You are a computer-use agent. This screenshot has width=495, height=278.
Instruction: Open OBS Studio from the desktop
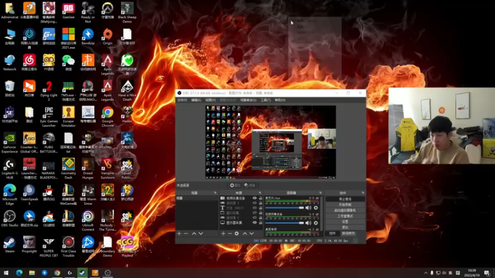tap(9, 219)
